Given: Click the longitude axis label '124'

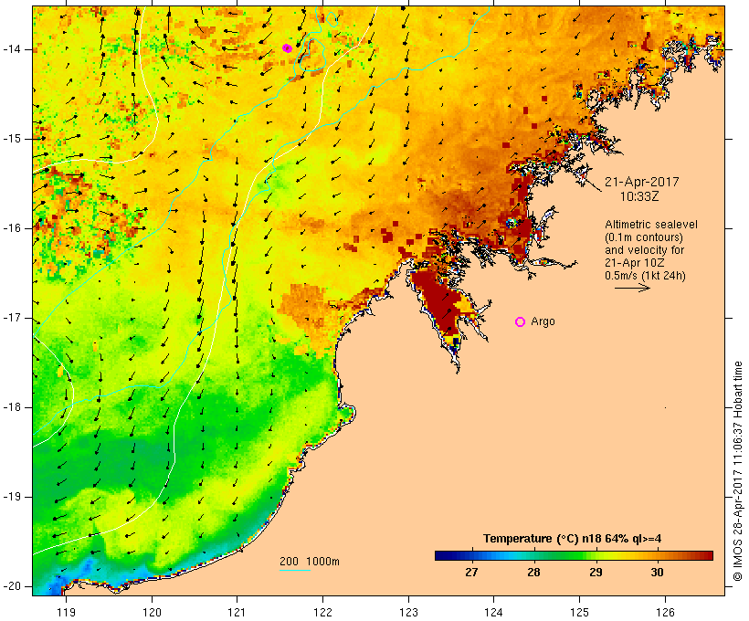Looking at the screenshot, I should [493, 612].
